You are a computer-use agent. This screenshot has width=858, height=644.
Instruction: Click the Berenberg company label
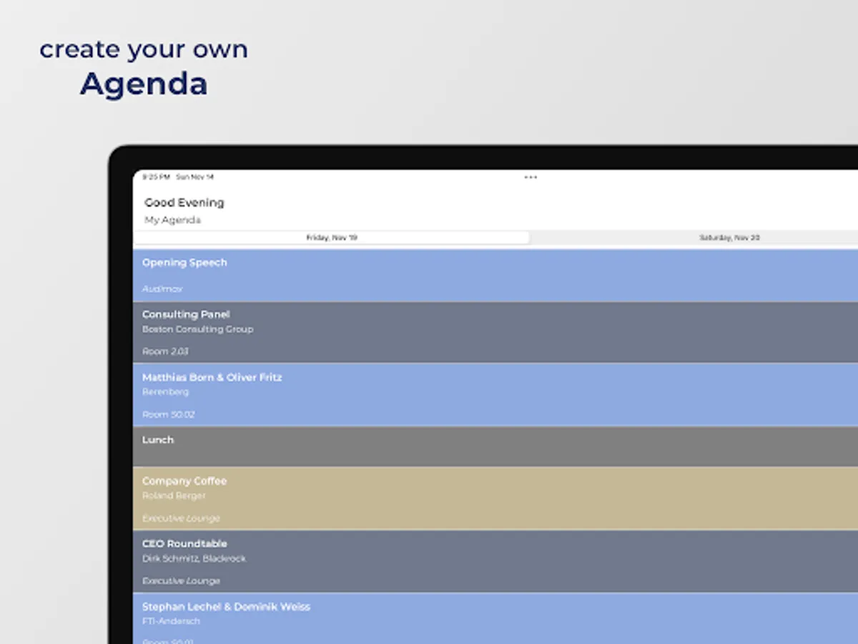165,392
